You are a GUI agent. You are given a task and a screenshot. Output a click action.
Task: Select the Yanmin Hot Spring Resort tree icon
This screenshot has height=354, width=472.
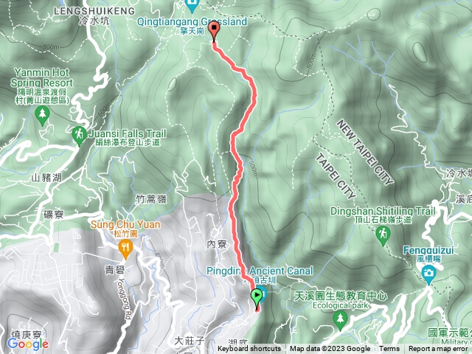click(42, 116)
